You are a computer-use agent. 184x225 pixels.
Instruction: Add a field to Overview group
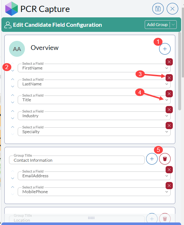coord(165,49)
